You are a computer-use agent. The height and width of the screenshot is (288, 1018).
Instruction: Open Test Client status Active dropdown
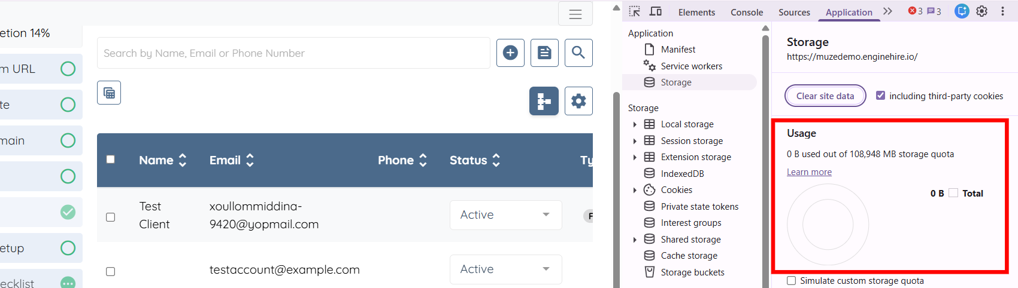(505, 215)
